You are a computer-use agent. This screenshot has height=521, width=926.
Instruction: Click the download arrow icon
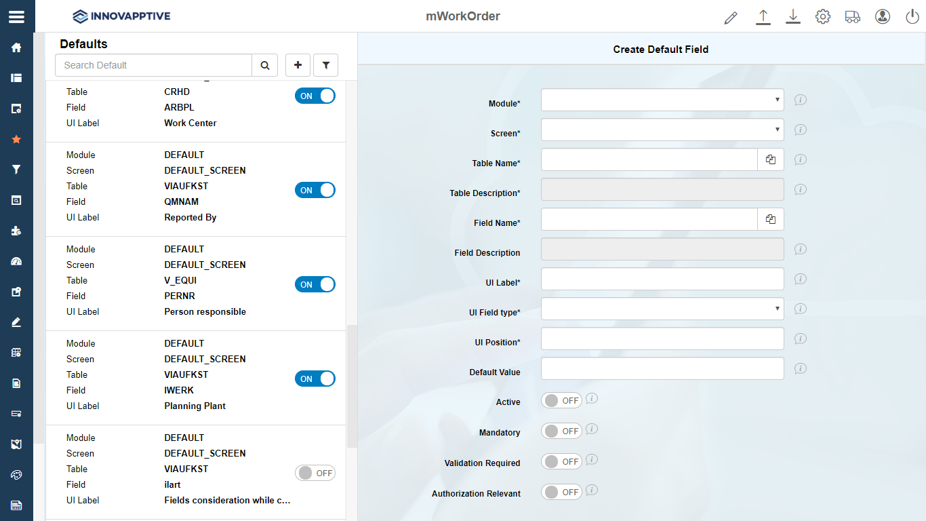[793, 17]
